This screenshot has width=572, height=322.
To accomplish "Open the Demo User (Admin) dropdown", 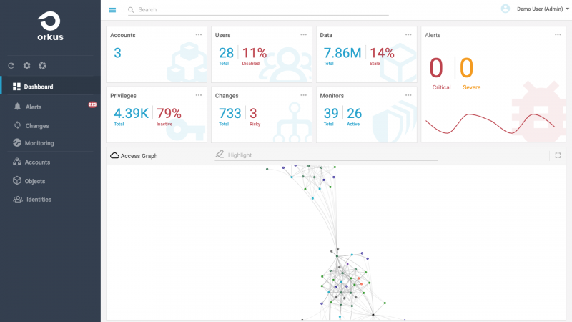I will [x=543, y=9].
